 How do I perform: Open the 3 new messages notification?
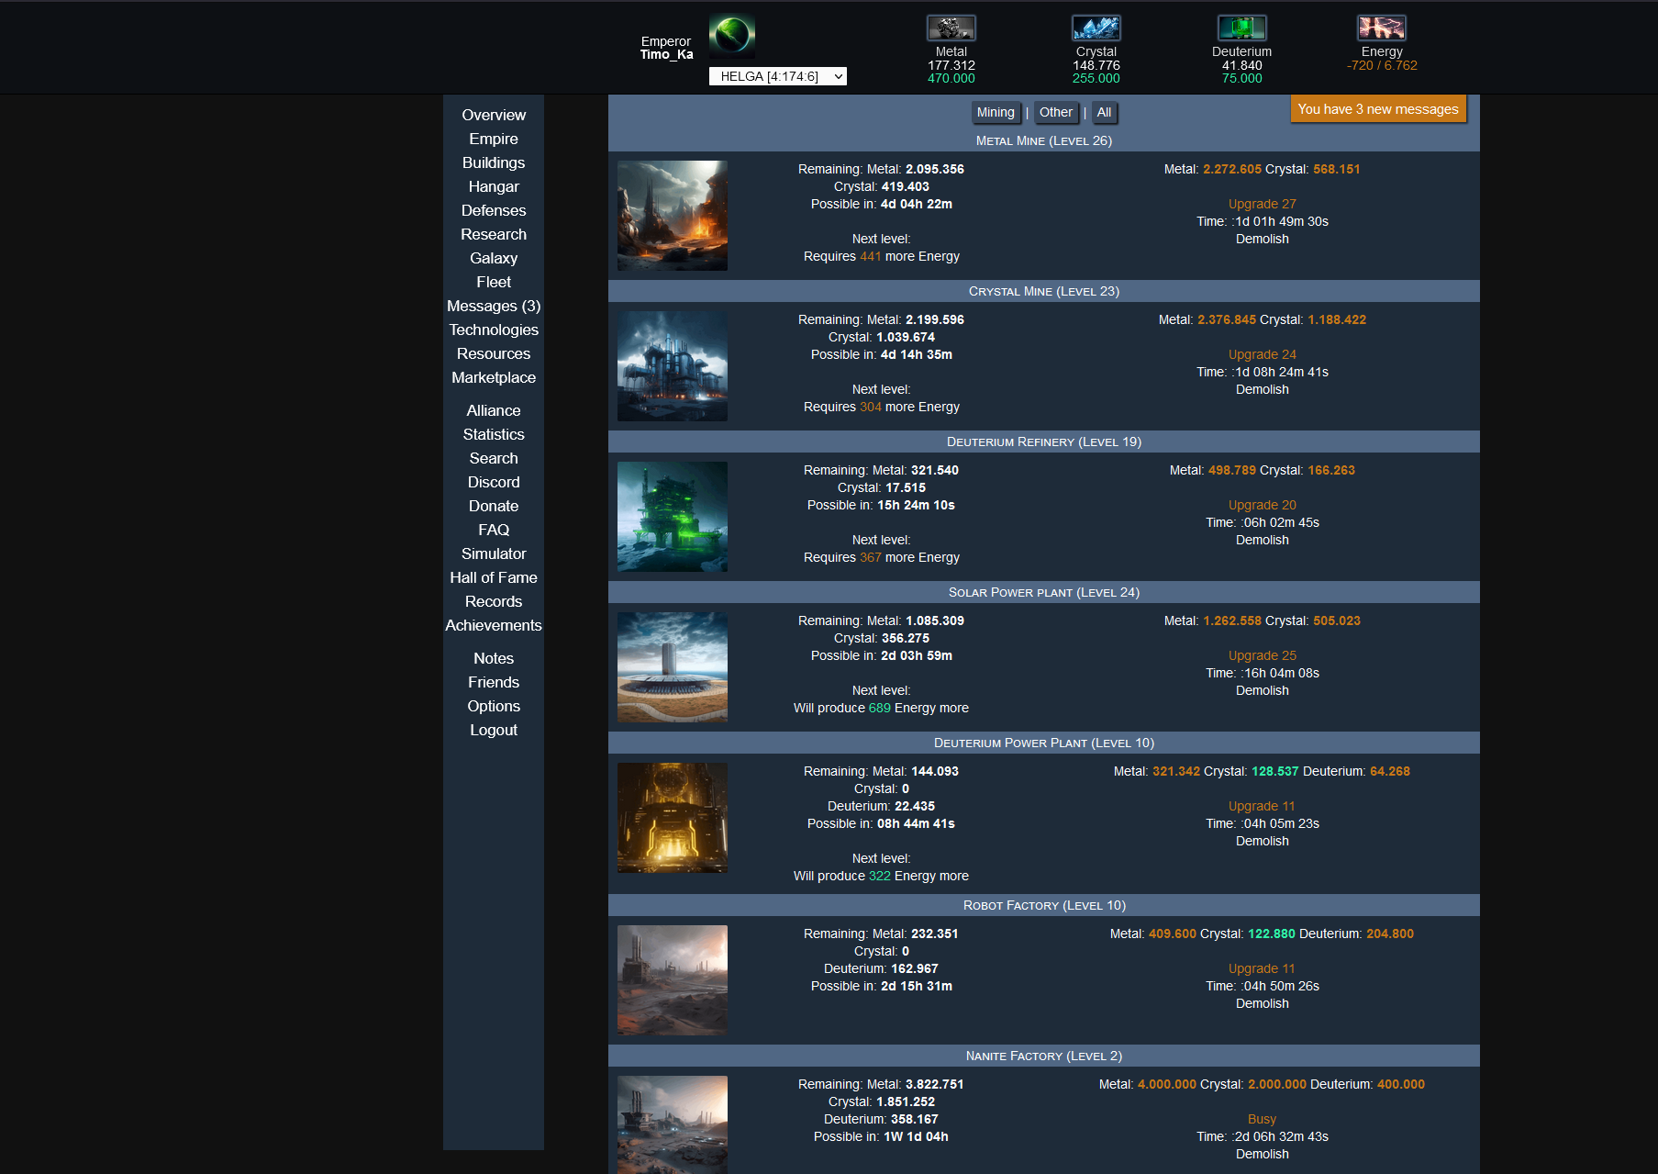click(1377, 109)
